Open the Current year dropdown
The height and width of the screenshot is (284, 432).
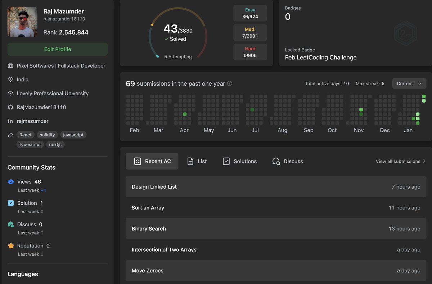click(409, 84)
